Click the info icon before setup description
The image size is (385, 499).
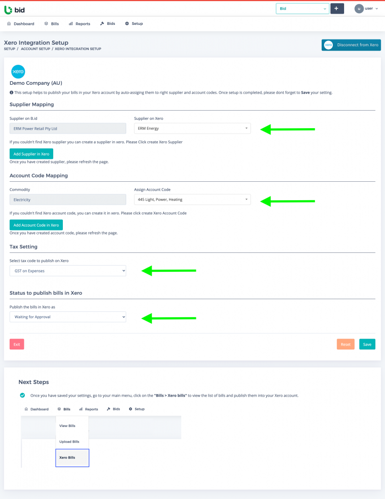pos(12,93)
